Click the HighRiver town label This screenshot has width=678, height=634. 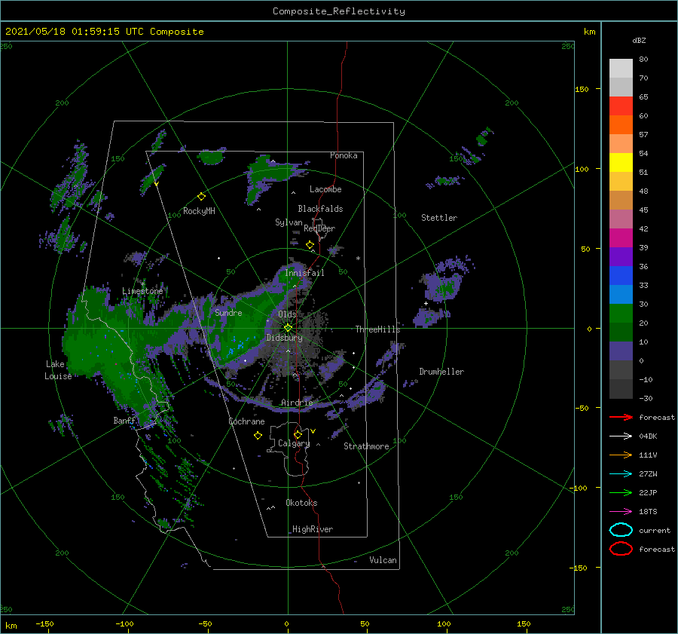click(x=313, y=529)
